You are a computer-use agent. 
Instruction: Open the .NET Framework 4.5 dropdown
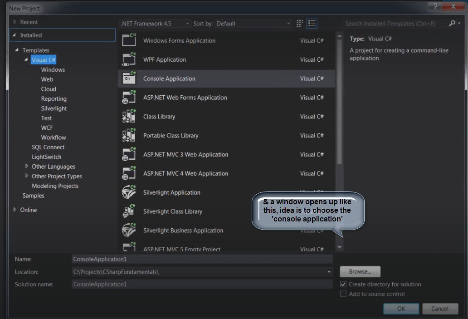coord(155,23)
